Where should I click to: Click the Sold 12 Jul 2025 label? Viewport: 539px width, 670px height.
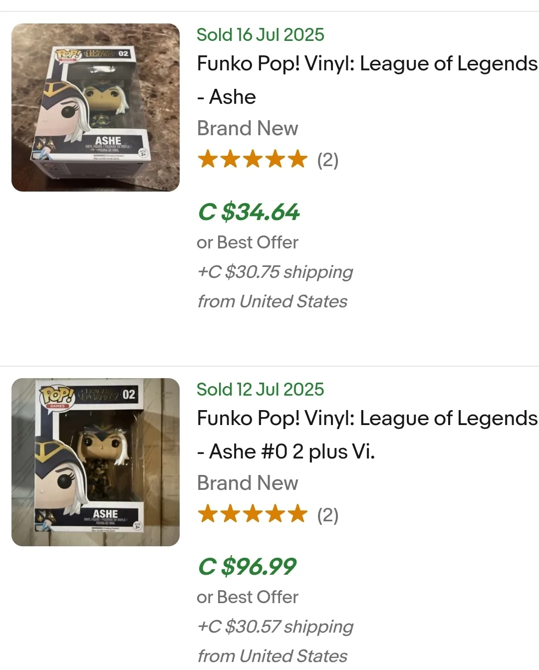[261, 389]
